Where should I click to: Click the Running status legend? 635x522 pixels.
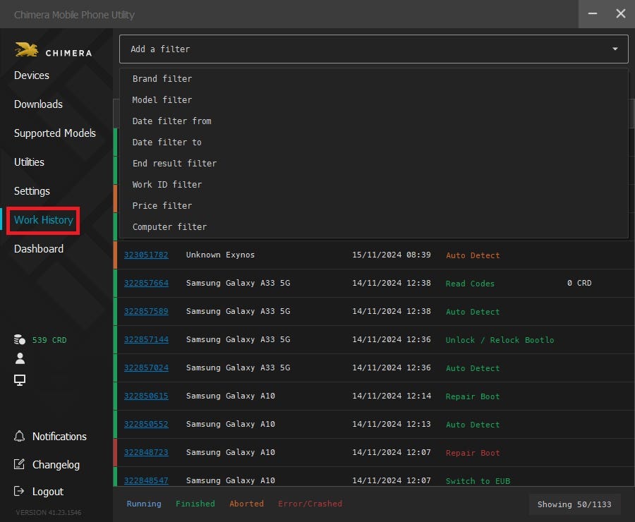[144, 504]
